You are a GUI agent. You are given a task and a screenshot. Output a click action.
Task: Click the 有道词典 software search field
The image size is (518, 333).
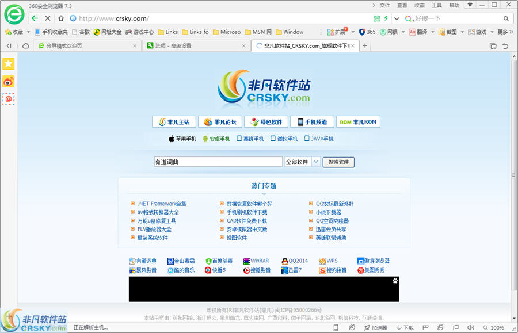[x=218, y=162]
